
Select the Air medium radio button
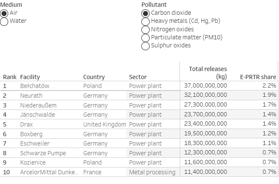pyautogui.click(x=4, y=14)
